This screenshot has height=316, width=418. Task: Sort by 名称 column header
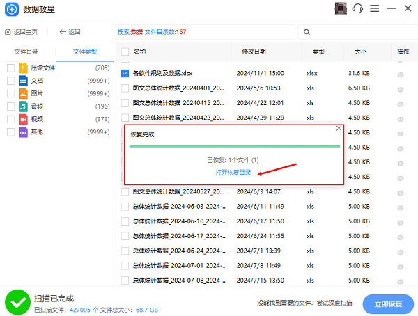tap(140, 52)
